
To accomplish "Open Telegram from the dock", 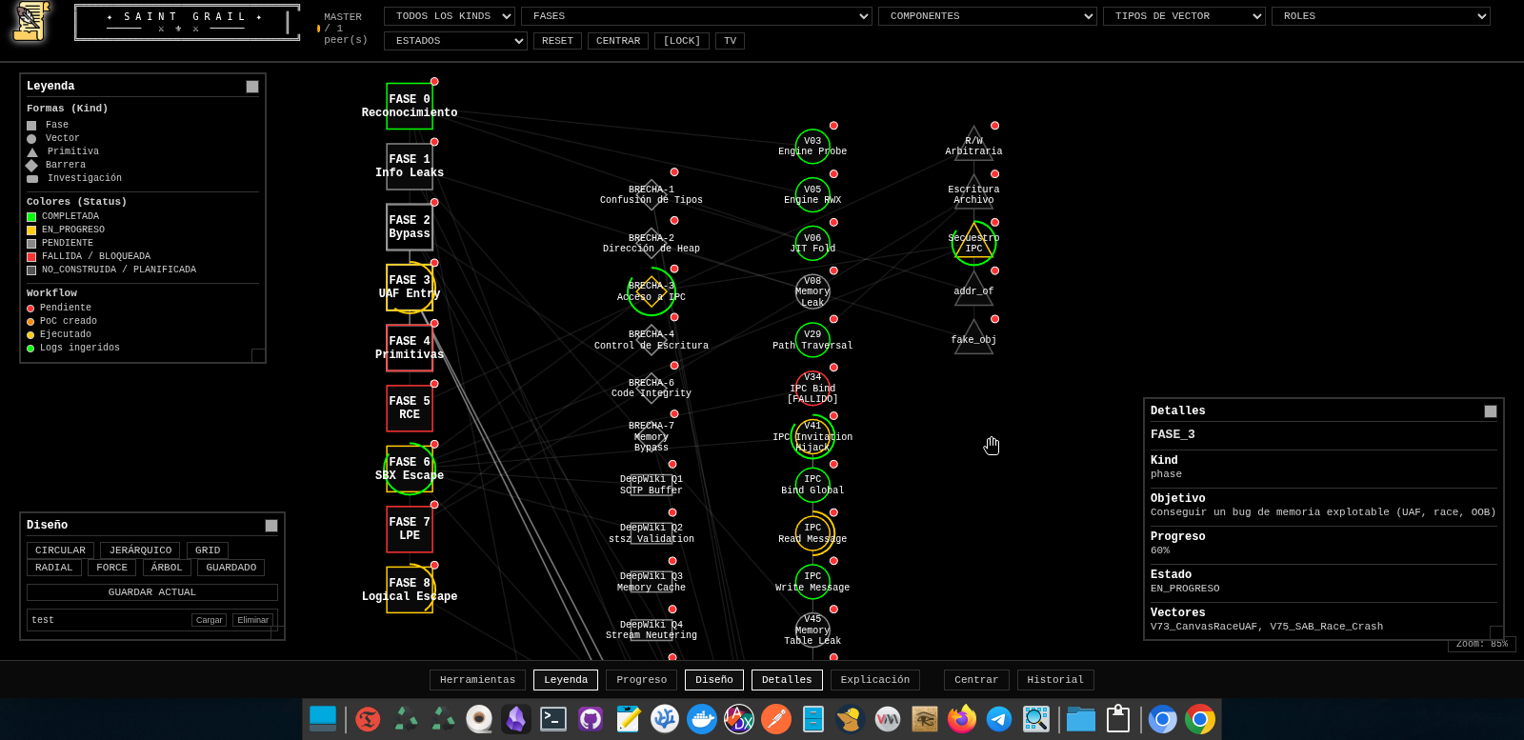I will 999,718.
